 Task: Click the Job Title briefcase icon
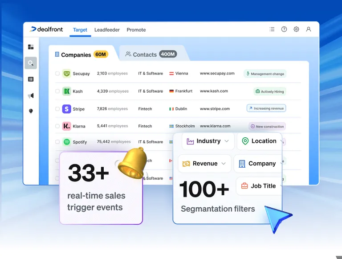(244, 186)
